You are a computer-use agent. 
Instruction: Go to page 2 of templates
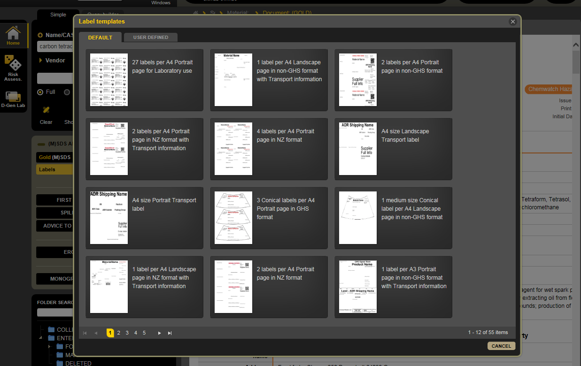(x=118, y=333)
